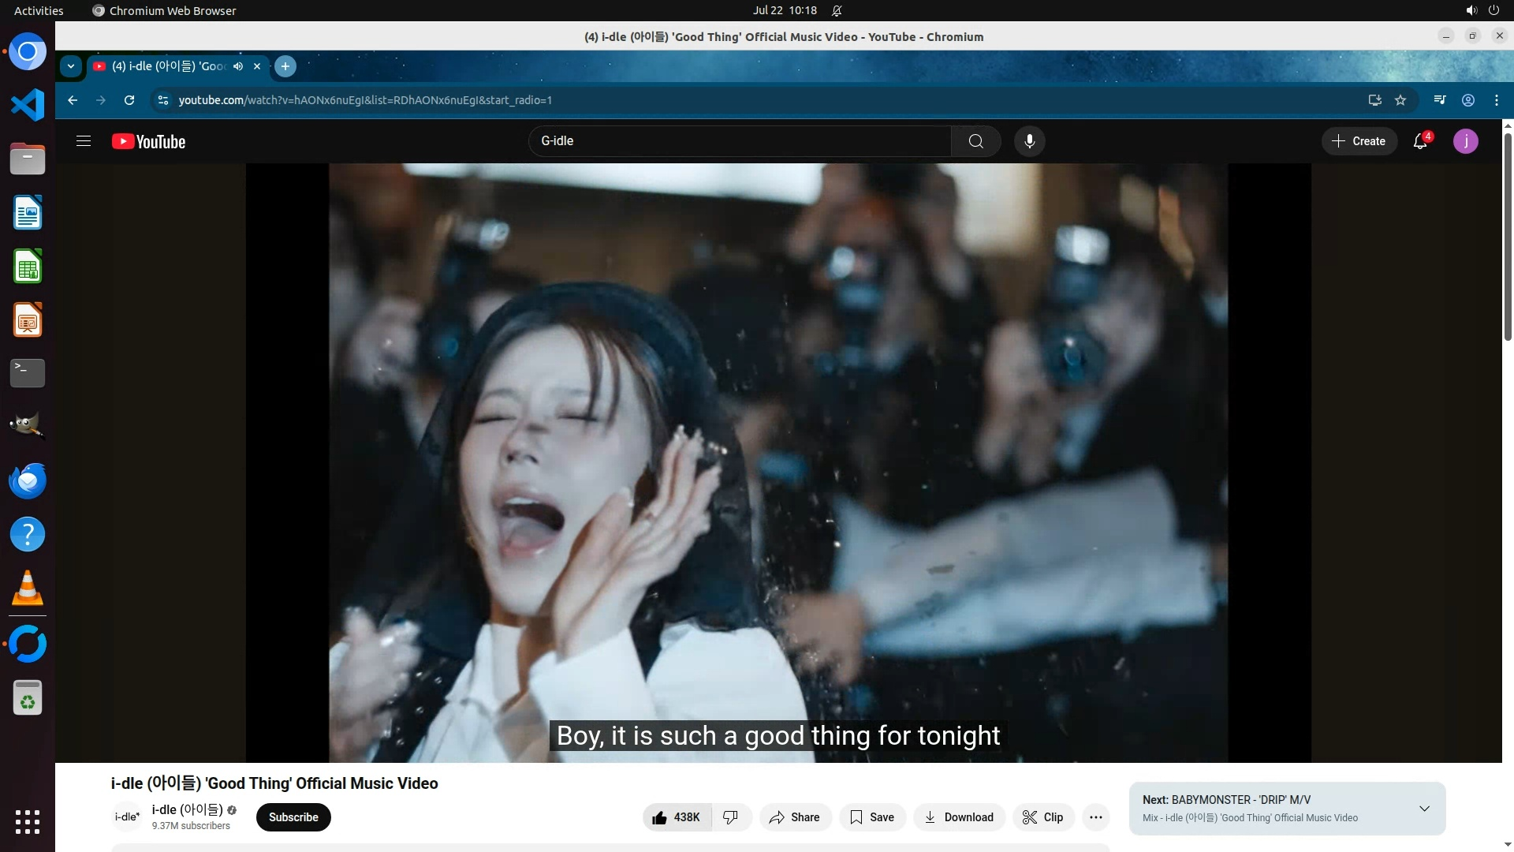Open the YouTube hamburger guide menu
1514x852 pixels.
pyautogui.click(x=84, y=141)
